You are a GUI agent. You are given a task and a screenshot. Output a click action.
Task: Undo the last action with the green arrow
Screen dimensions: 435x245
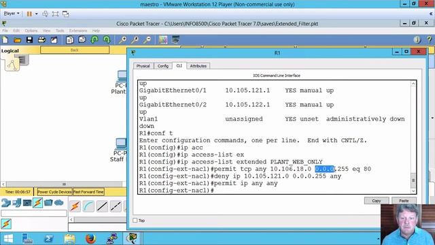click(94, 40)
